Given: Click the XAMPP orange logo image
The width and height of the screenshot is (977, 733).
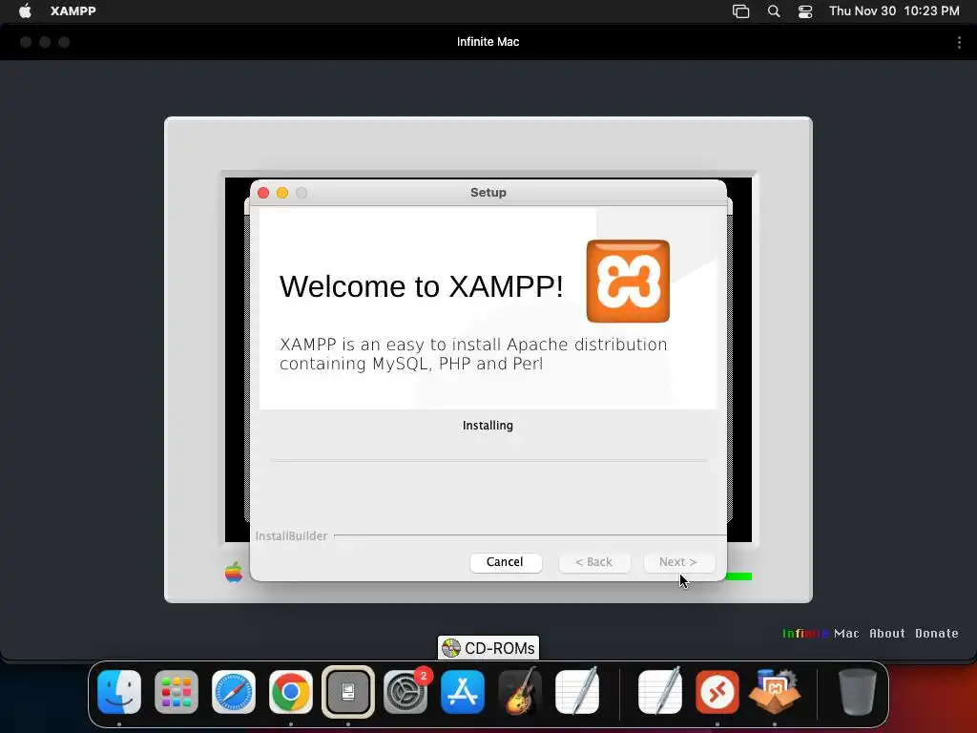Looking at the screenshot, I should click(628, 282).
